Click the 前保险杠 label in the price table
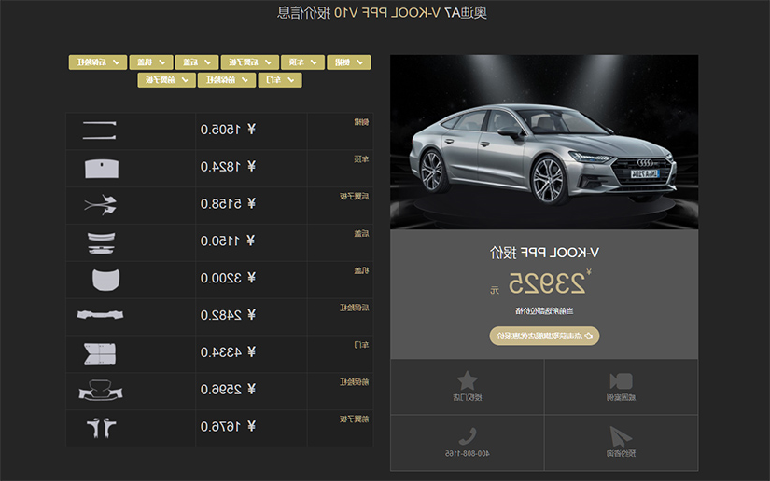This screenshot has height=481, width=770. [354, 382]
